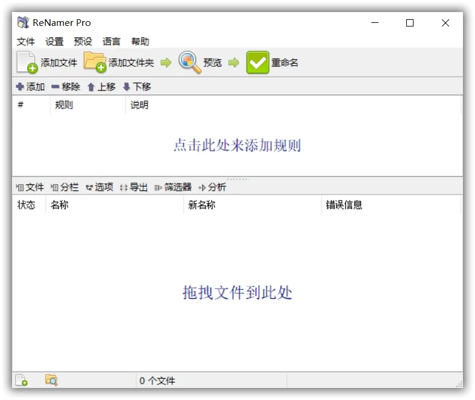Image resolution: width=475 pixels, height=400 pixels.
Task: Sort by the 状态 column header
Action: pos(29,205)
